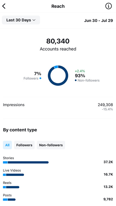The width and height of the screenshot is (116, 206).
Task: Click the dark blue Non-followers legend dot
Action: pos(76,80)
